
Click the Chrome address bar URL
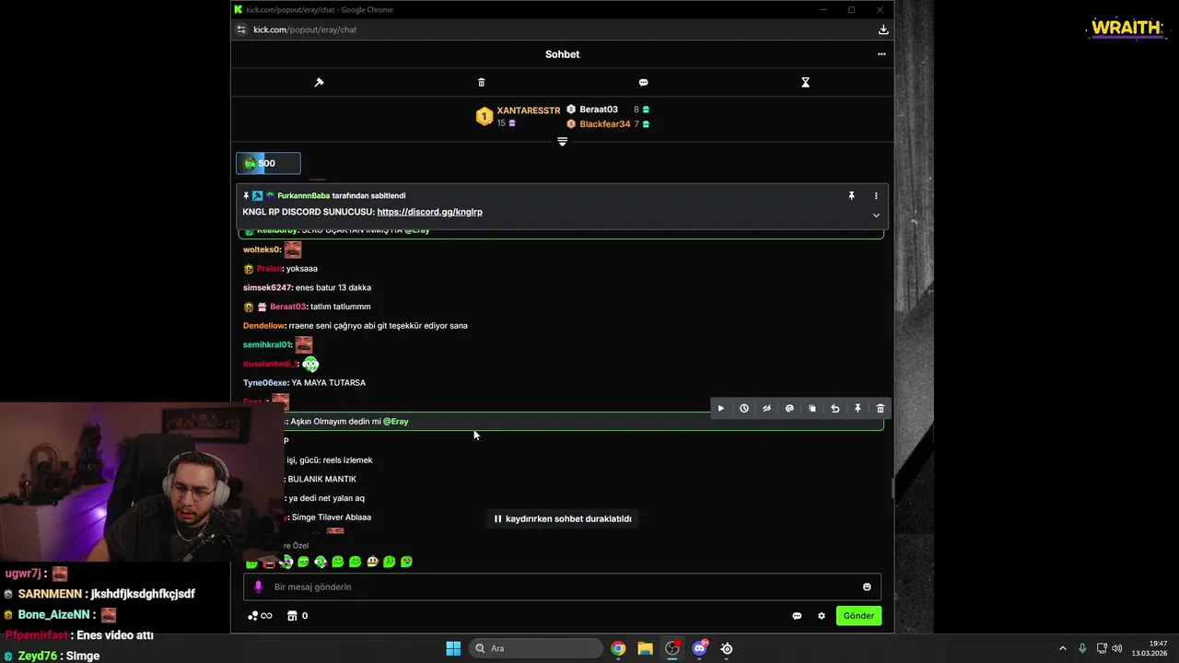click(x=305, y=29)
